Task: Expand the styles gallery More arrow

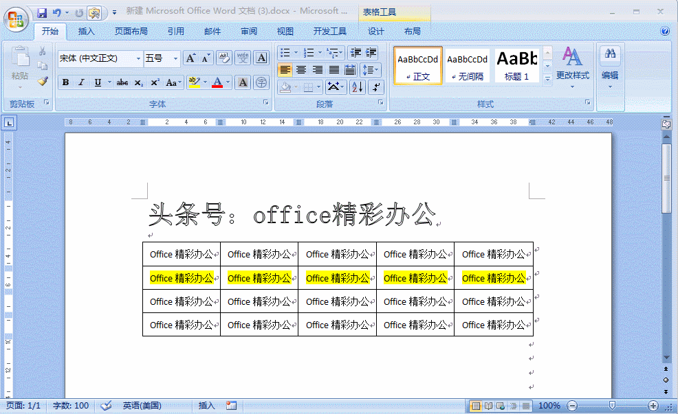Action: 548,79
